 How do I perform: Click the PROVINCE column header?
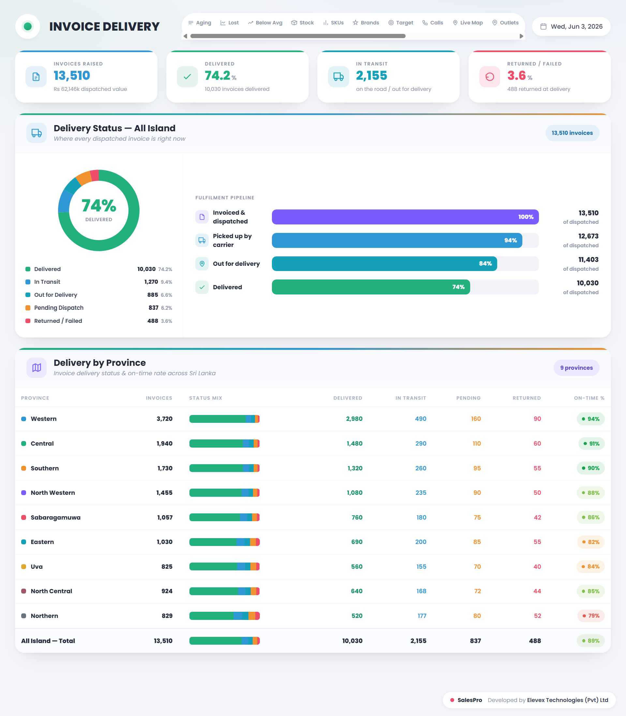coord(35,398)
